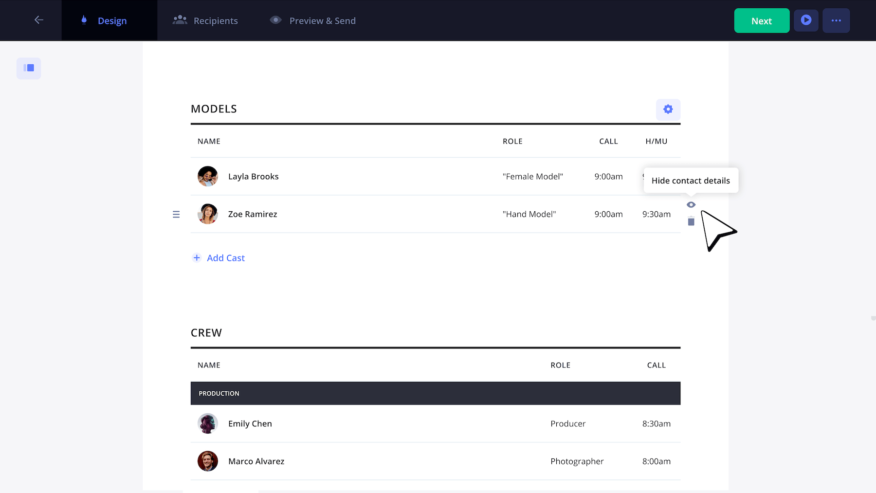Click the green Next button

pos(762,20)
